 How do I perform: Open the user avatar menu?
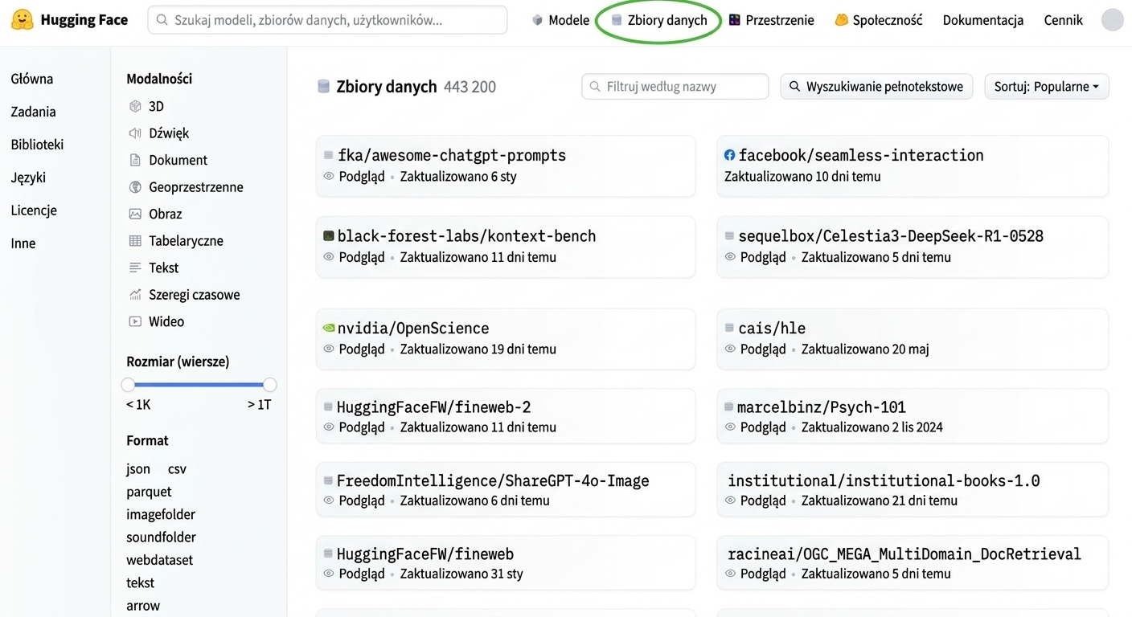pos(1112,20)
